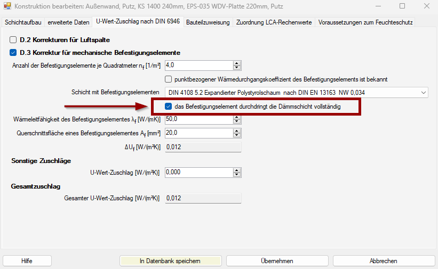
Task: Select Zuordnung LCA-Rechenwerte tab
Action: pos(274,22)
